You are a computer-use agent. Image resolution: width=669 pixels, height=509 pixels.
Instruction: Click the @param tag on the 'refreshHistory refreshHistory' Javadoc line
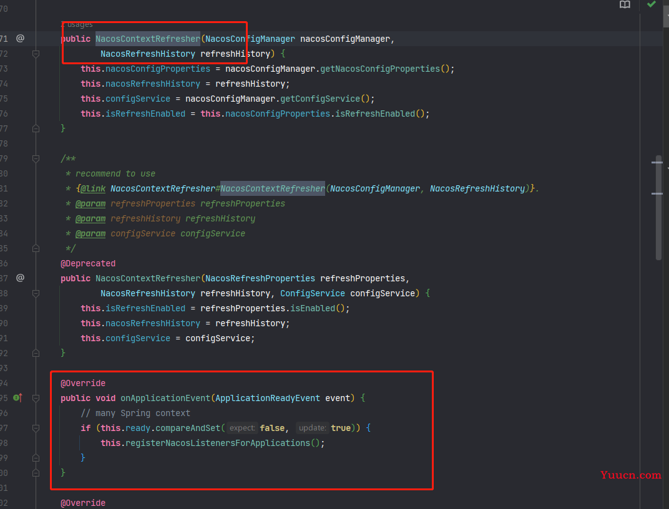click(90, 218)
